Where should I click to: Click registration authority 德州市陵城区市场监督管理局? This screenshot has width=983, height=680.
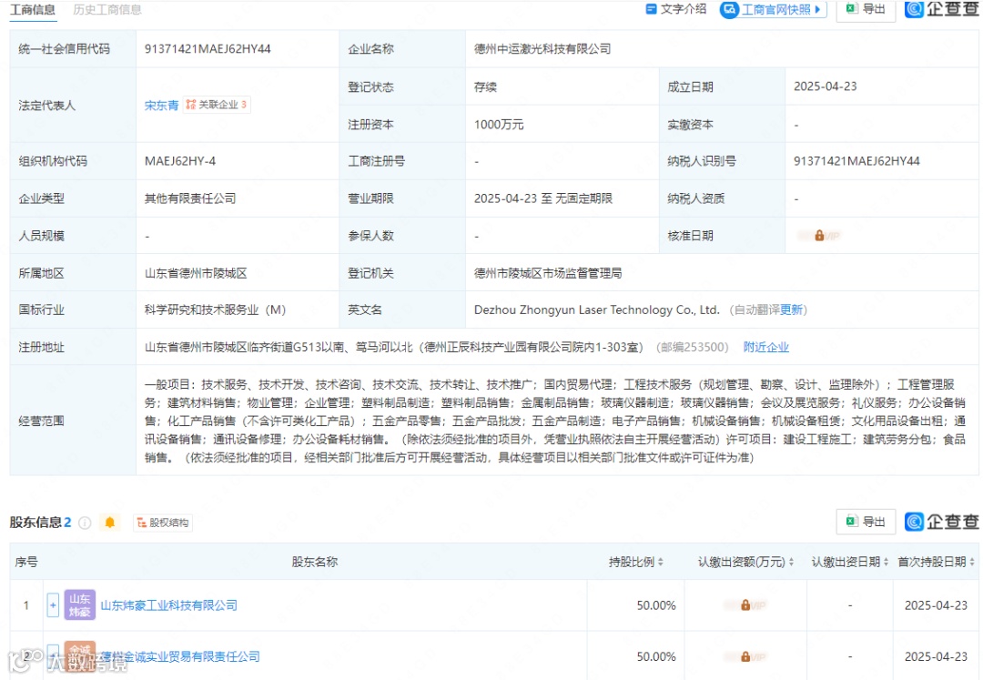tap(548, 273)
